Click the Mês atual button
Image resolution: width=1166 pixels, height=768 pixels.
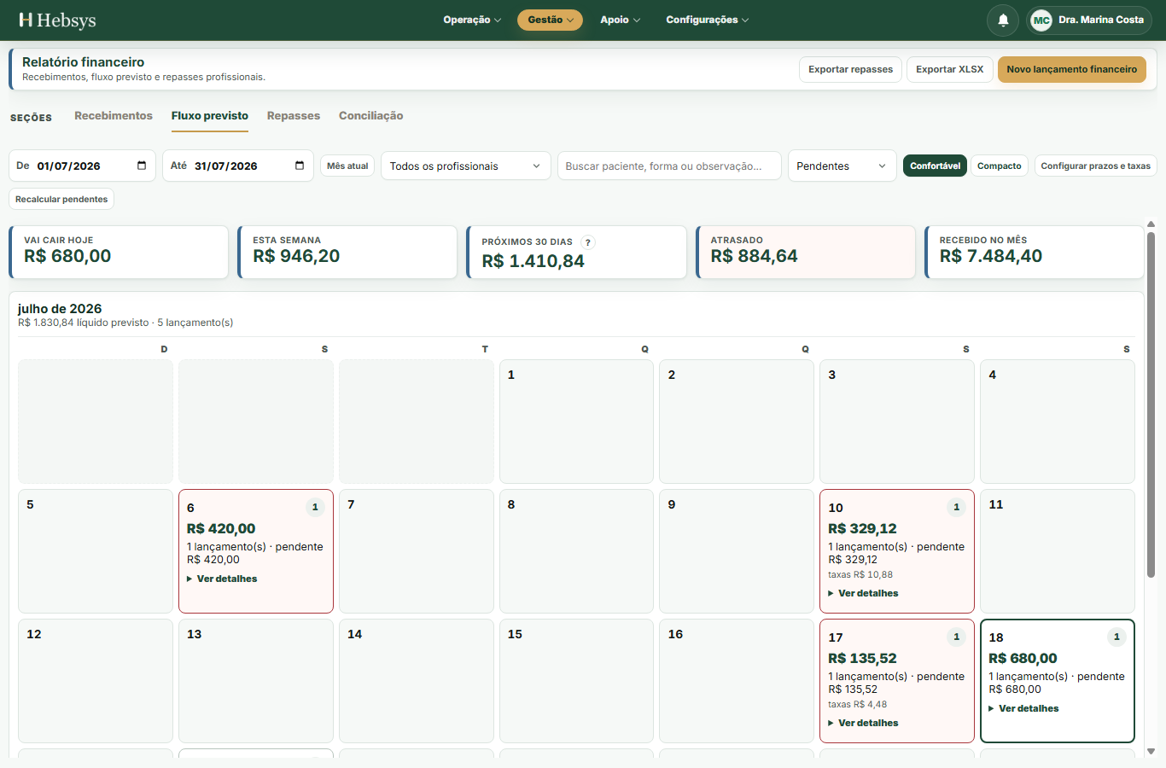click(347, 166)
